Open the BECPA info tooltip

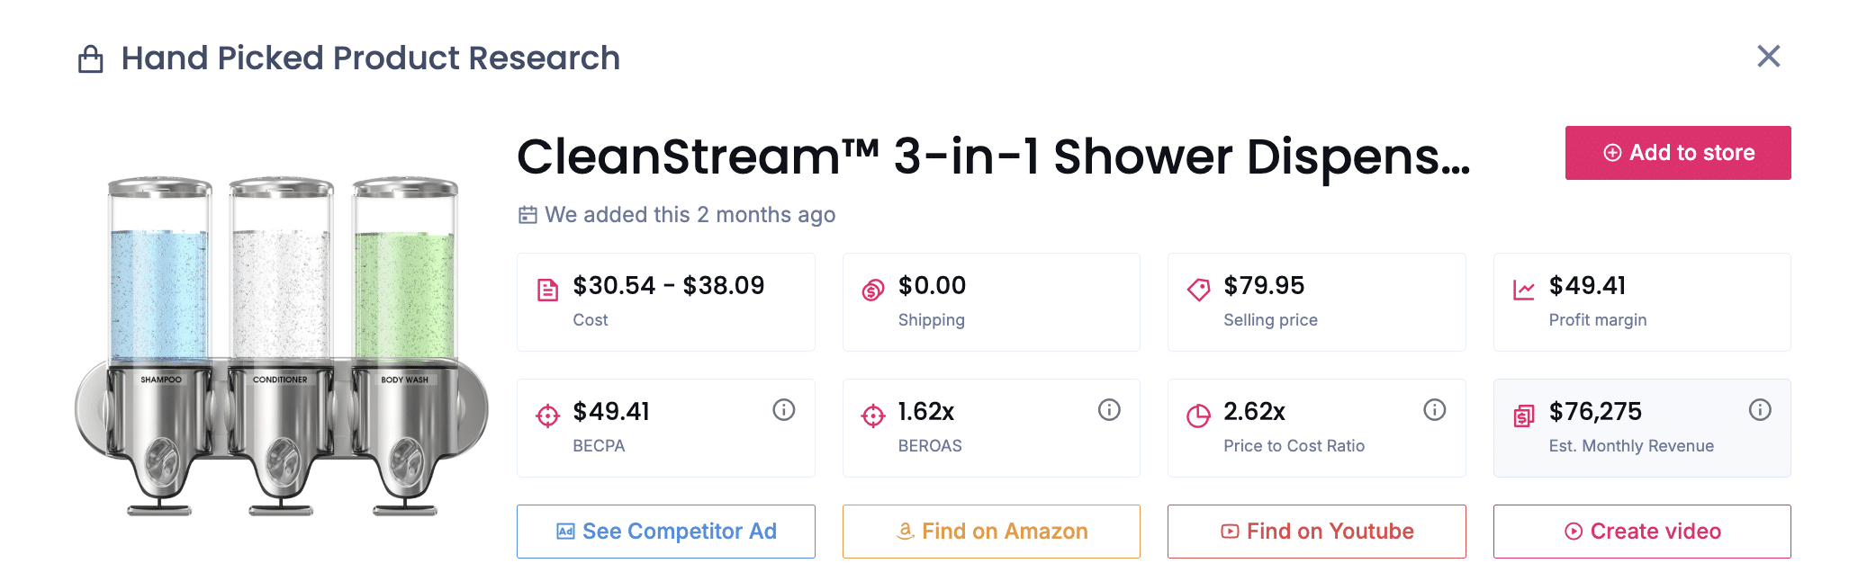tap(782, 409)
